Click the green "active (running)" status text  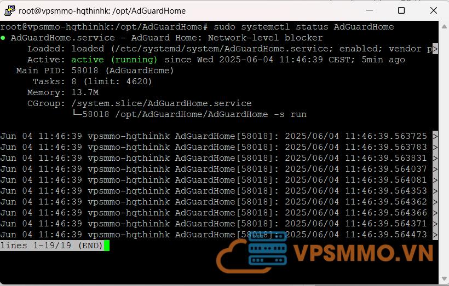(x=114, y=60)
